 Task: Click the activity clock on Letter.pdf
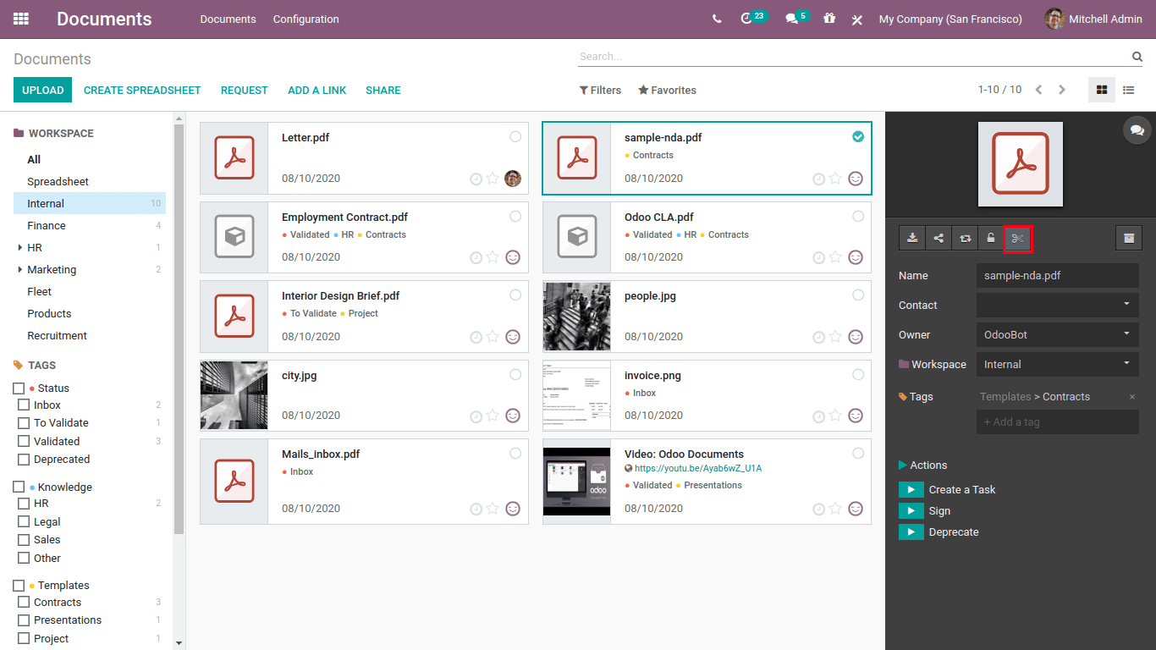476,179
